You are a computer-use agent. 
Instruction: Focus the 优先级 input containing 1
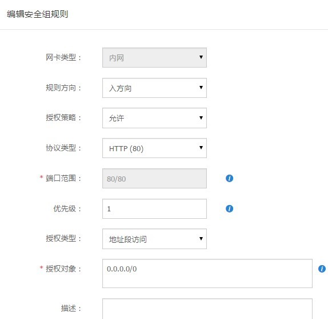(x=154, y=209)
